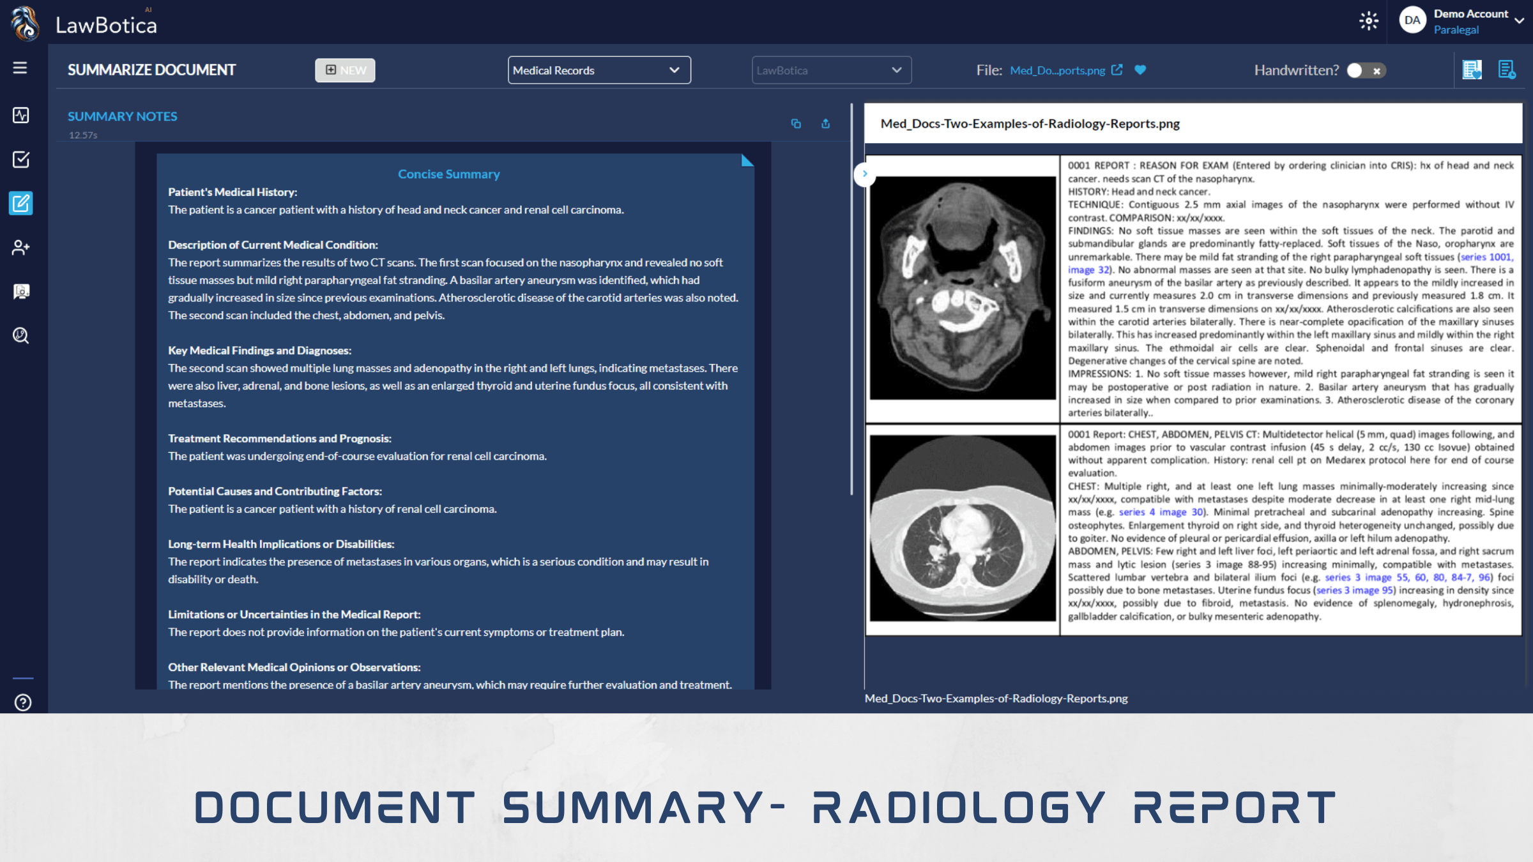Click the filename caption below the preview
1533x862 pixels.
click(x=996, y=699)
